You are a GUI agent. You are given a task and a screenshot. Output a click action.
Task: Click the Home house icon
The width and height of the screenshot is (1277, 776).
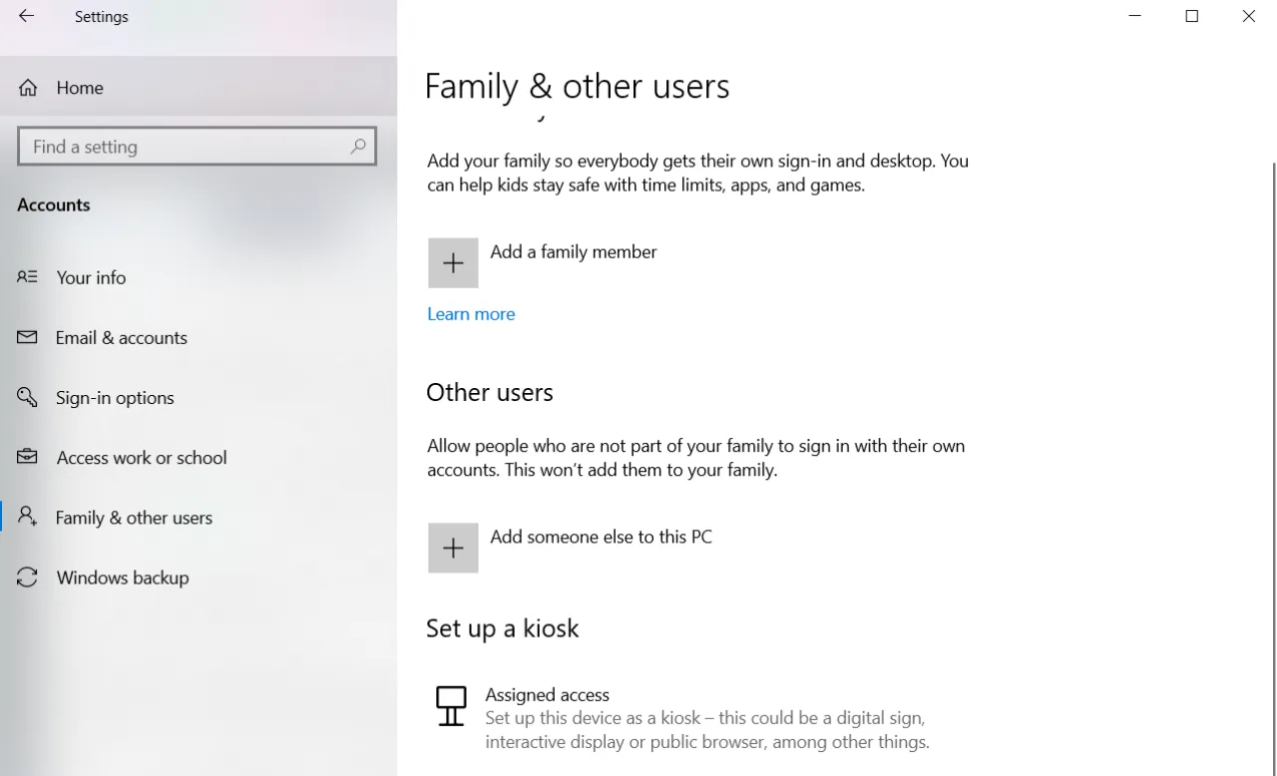coord(27,87)
